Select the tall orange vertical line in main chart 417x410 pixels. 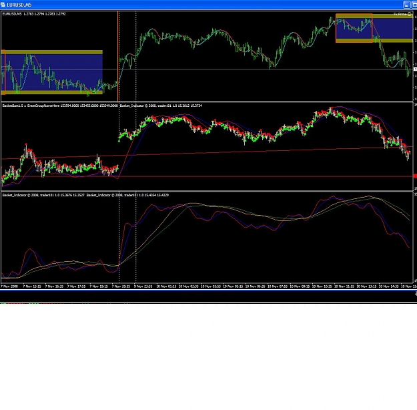coord(118,56)
